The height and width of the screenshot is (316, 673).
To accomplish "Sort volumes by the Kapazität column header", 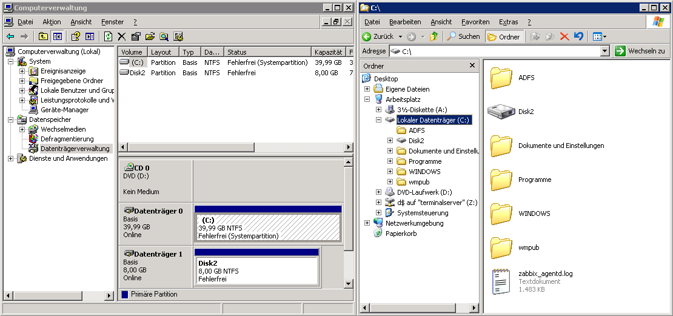I will (x=328, y=52).
